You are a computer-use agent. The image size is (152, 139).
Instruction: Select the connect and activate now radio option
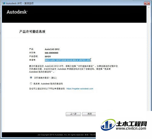(x=31, y=78)
